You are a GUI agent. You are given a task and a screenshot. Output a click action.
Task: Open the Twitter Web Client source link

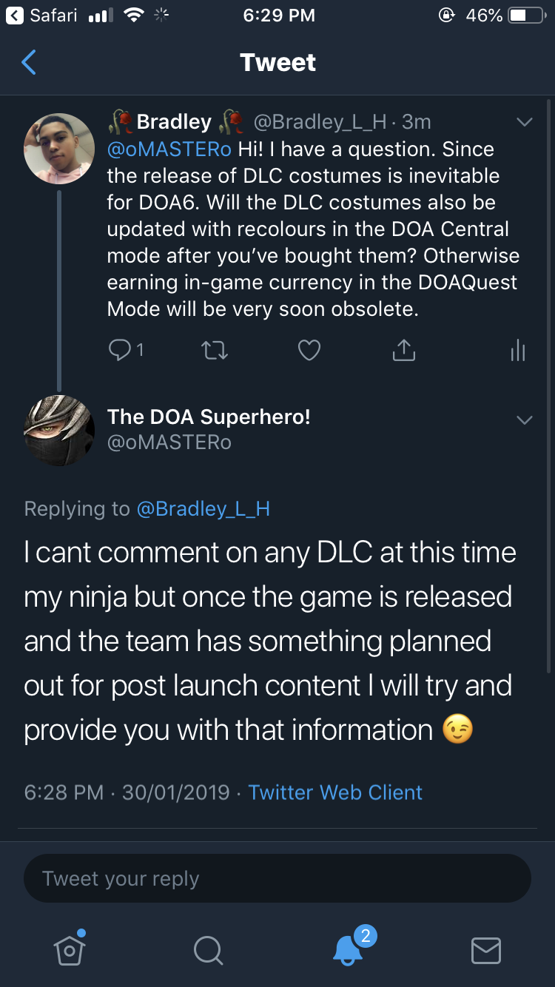click(x=335, y=792)
